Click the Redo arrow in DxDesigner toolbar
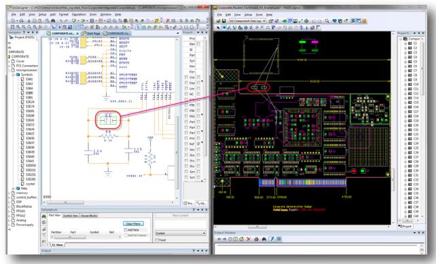Image resolution: width=436 pixels, height=264 pixels. pyautogui.click(x=66, y=20)
